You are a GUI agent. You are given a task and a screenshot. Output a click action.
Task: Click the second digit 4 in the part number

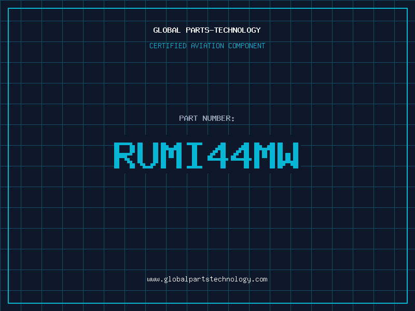point(241,155)
